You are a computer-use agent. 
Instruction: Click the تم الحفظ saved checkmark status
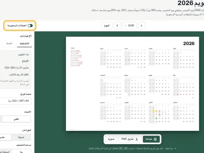click(x=171, y=148)
